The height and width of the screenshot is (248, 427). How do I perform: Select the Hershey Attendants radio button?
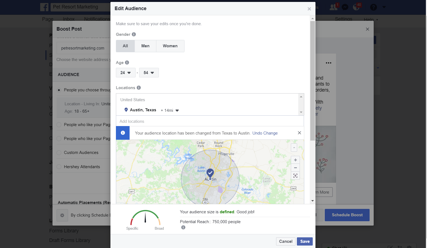(x=59, y=167)
